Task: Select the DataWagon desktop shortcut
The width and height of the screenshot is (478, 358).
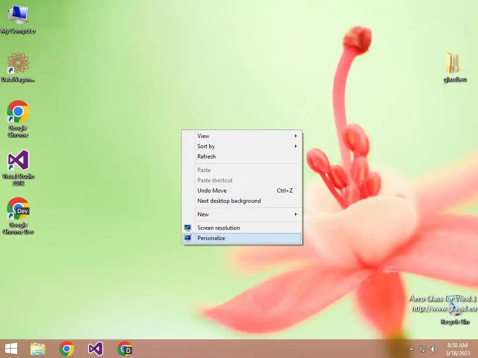Action: coord(18,68)
